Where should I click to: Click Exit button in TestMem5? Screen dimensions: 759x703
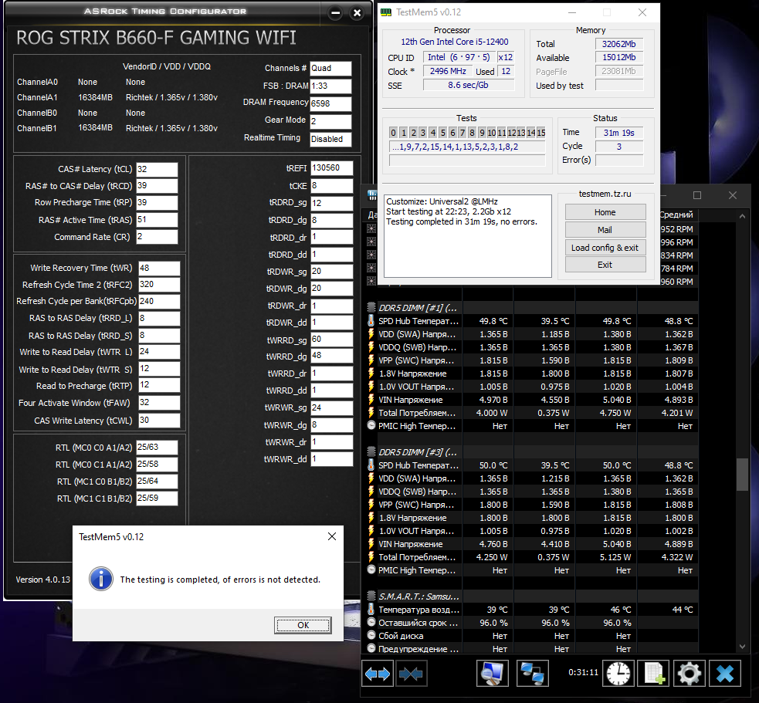pos(605,265)
